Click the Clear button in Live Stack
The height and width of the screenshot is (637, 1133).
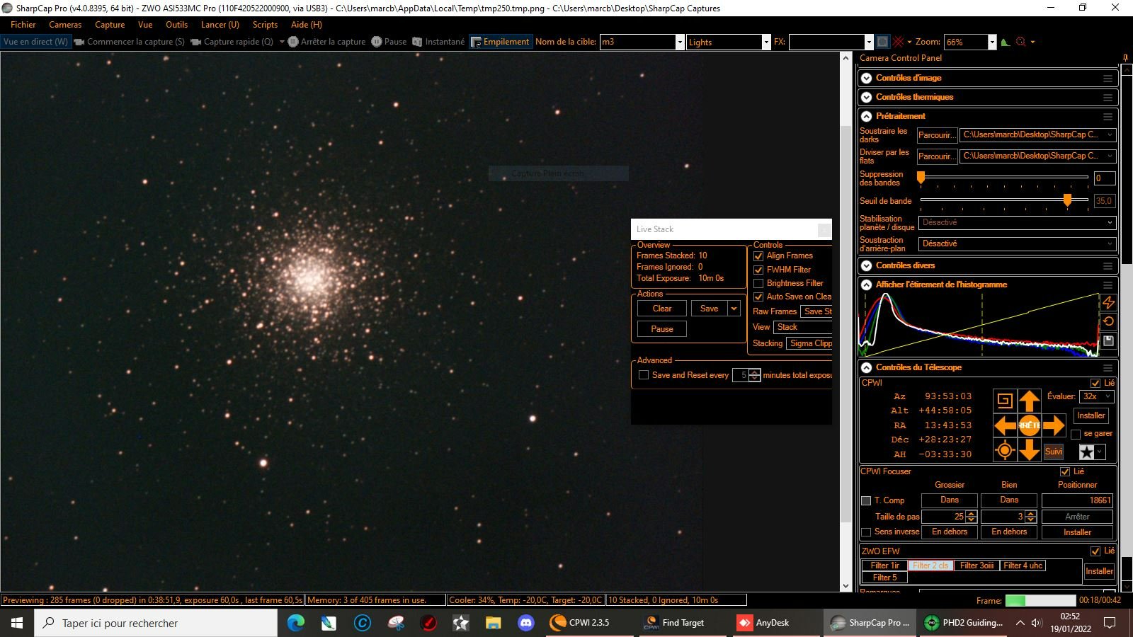(662, 309)
